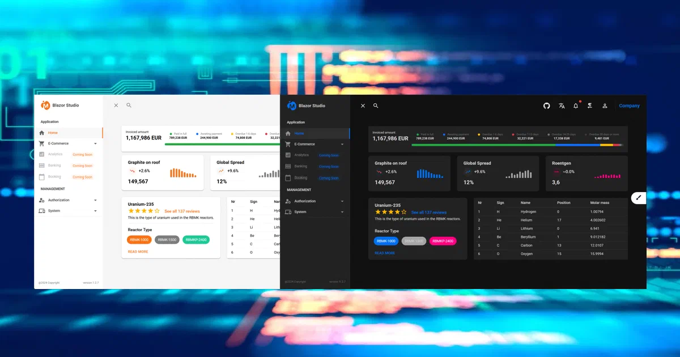
Task: Click invoiced amount progress bar in dark window
Action: point(517,145)
